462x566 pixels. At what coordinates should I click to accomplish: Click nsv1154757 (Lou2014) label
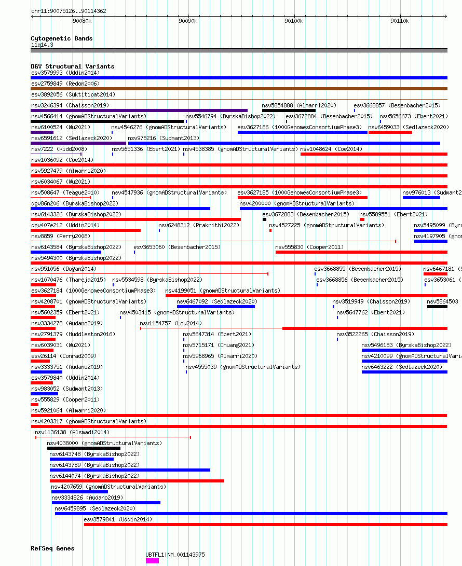point(171,323)
